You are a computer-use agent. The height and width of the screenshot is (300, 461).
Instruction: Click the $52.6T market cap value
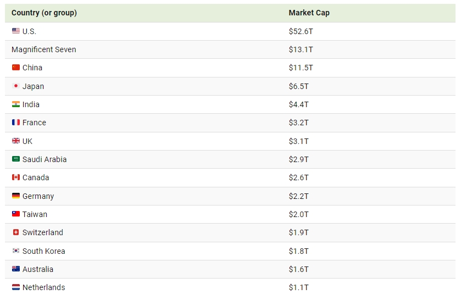point(301,31)
